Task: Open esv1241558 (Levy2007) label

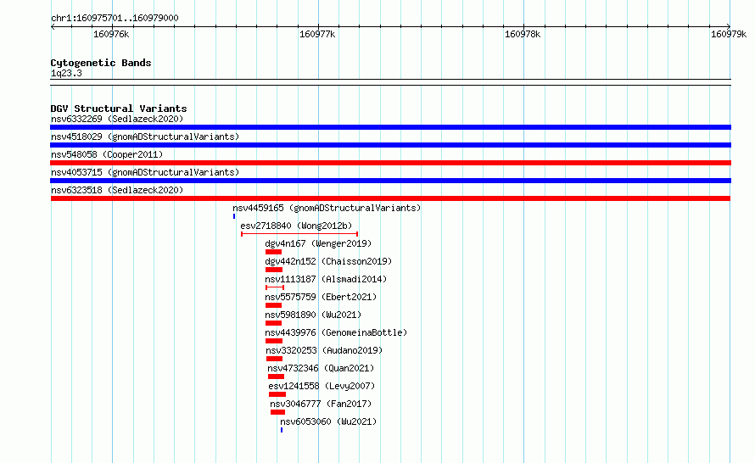Action: (322, 386)
